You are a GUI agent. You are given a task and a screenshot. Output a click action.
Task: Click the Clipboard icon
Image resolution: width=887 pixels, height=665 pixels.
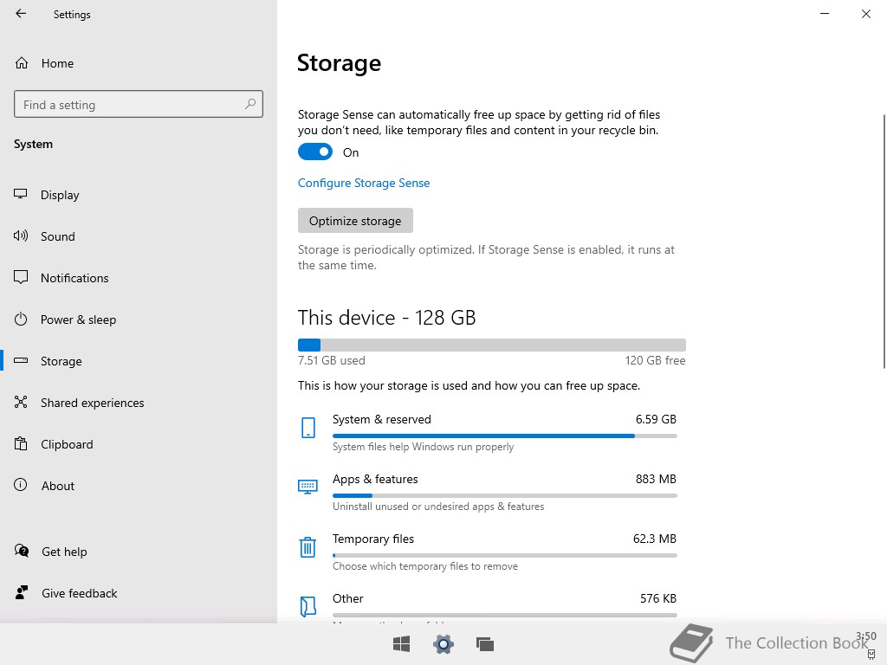click(x=21, y=443)
